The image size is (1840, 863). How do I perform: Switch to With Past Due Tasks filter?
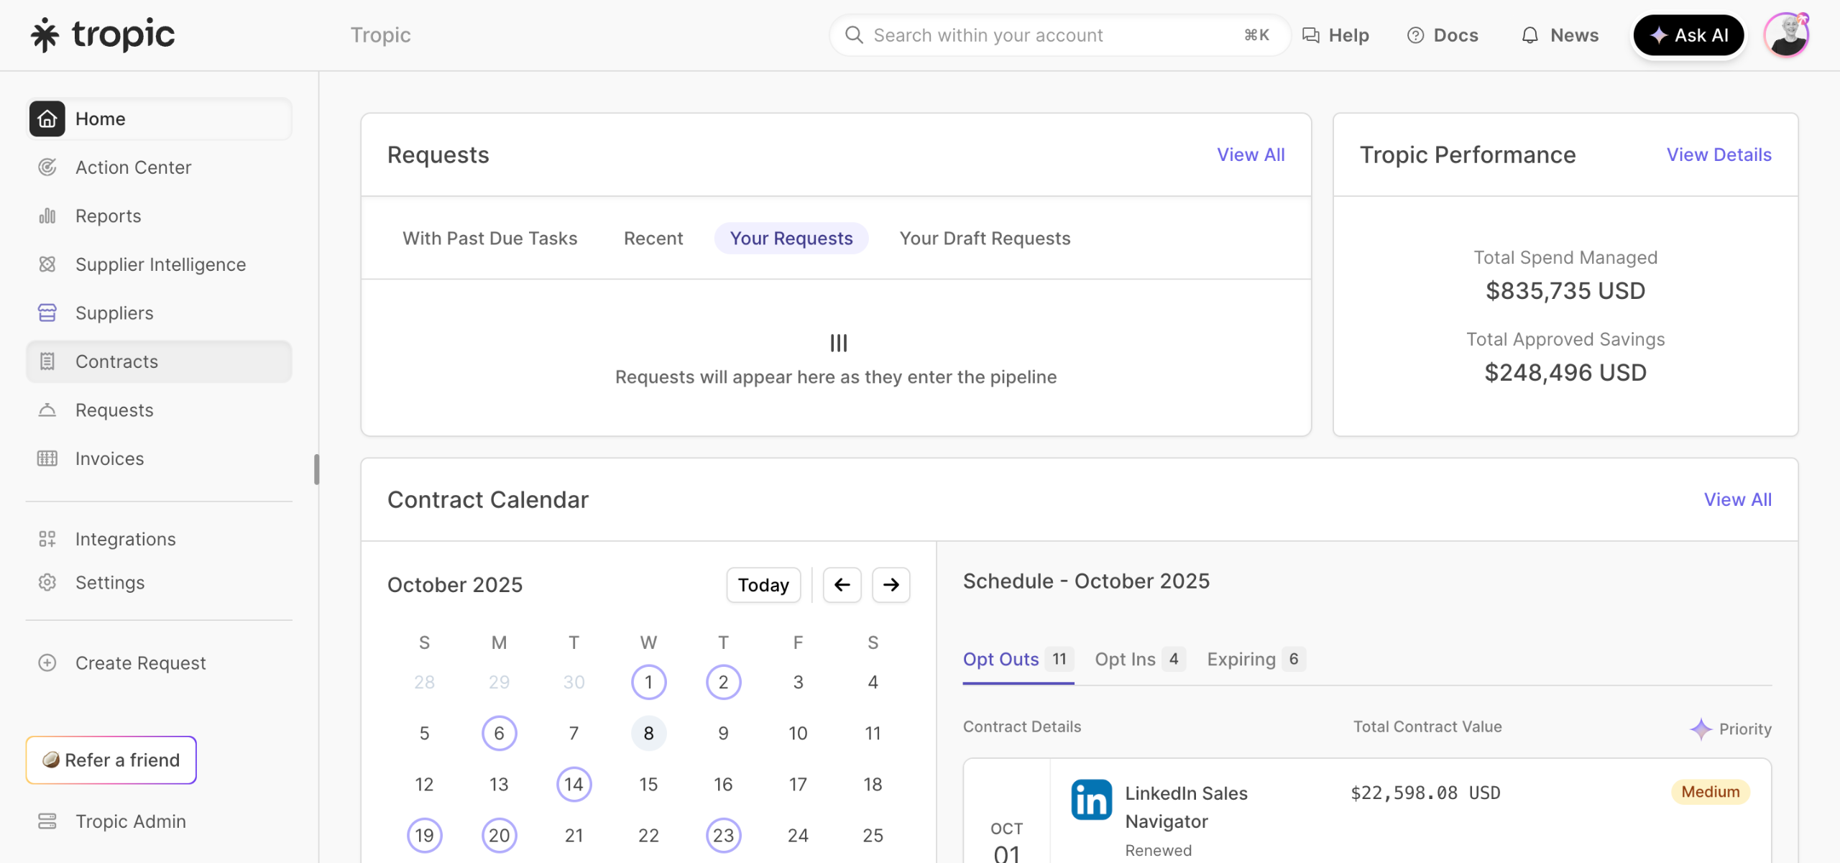[x=489, y=239]
